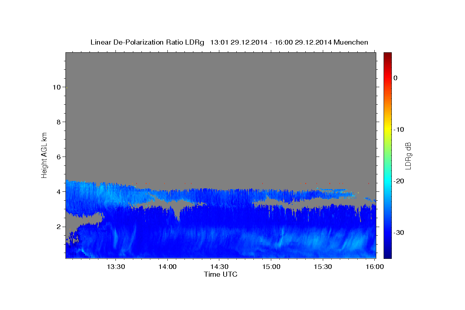Click the height axis label 6

(59, 157)
